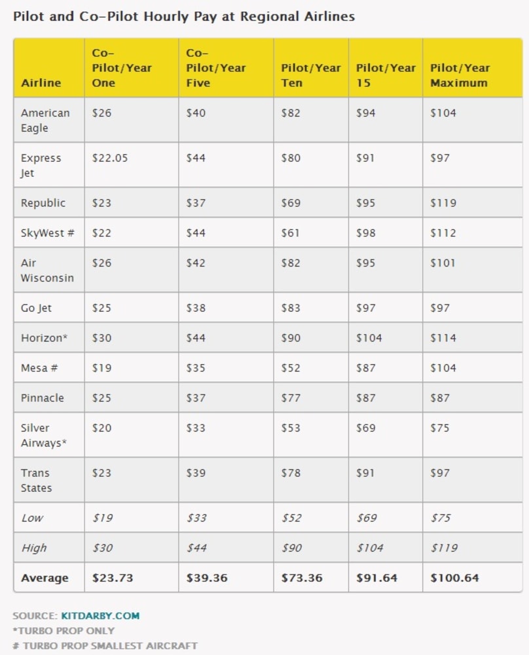
Task: Select the Go Jet row label
Action: tap(37, 308)
